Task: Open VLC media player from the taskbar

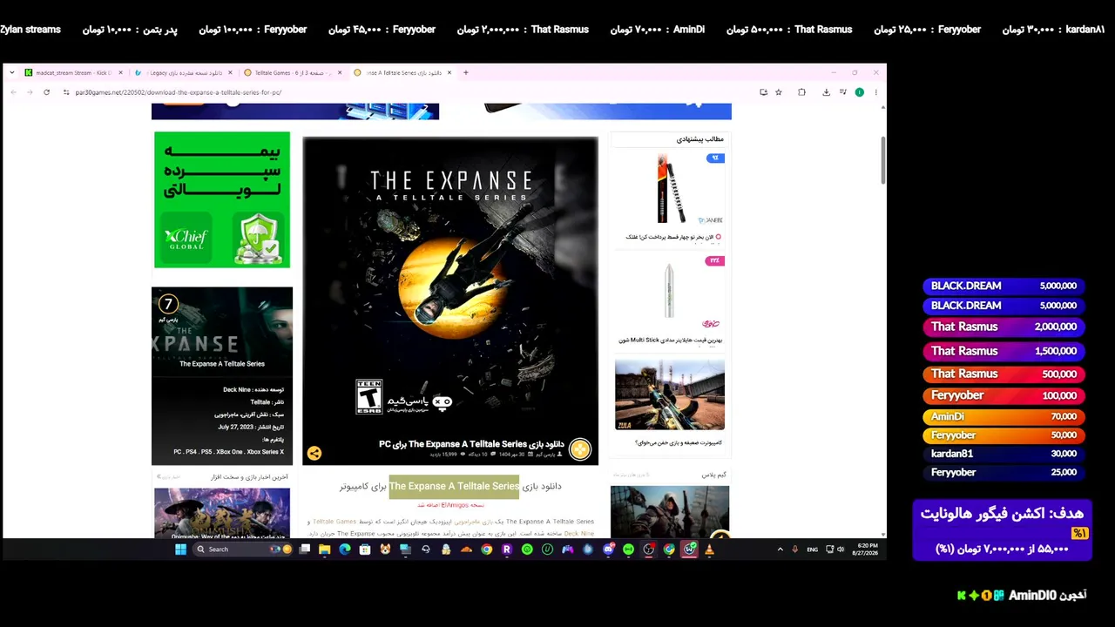Action: (x=709, y=549)
